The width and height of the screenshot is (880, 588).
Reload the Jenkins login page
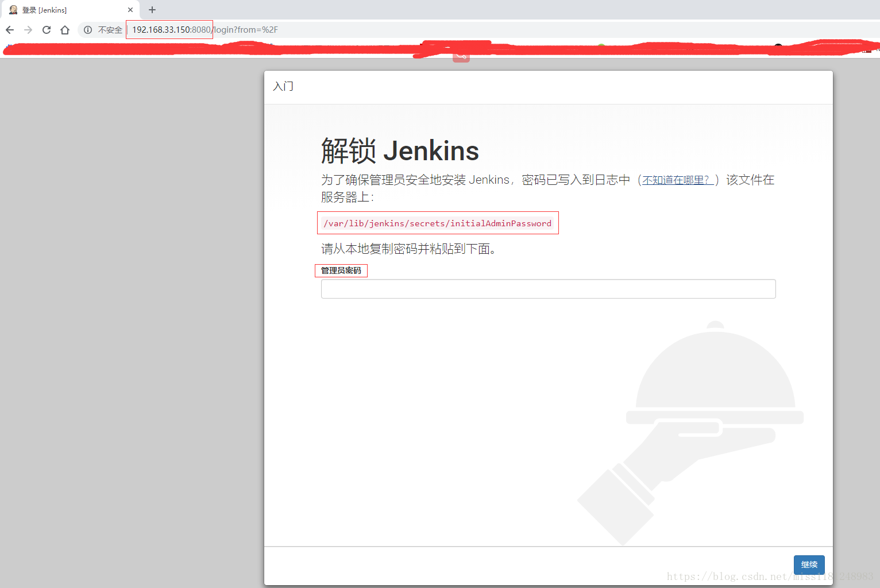[47, 30]
